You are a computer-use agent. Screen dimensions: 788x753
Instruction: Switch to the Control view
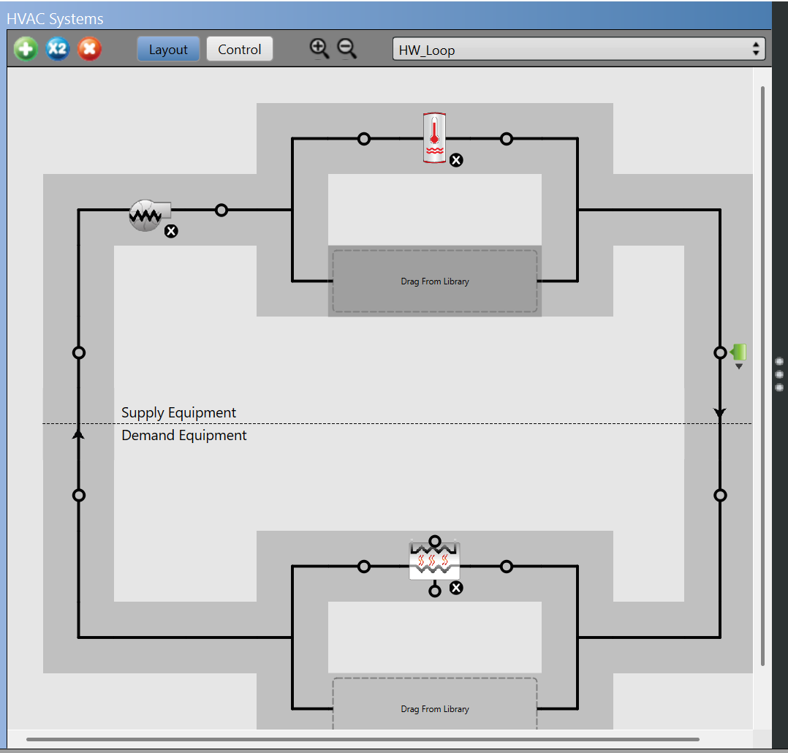(x=239, y=50)
